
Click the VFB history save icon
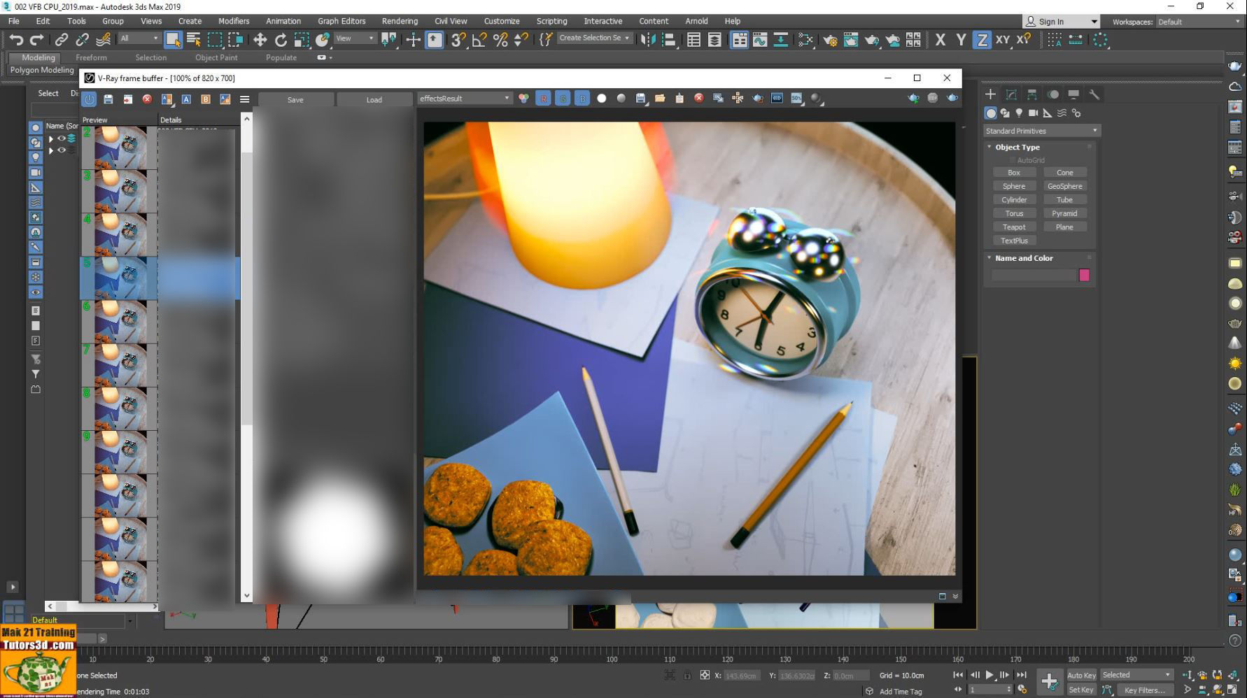[x=108, y=99]
